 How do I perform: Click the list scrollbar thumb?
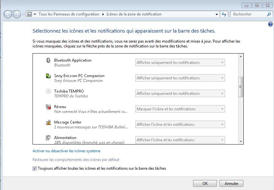tap(240, 87)
